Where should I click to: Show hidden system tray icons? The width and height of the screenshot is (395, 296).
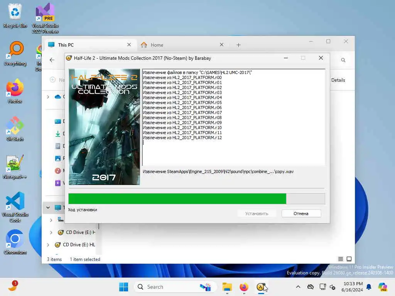click(x=298, y=287)
